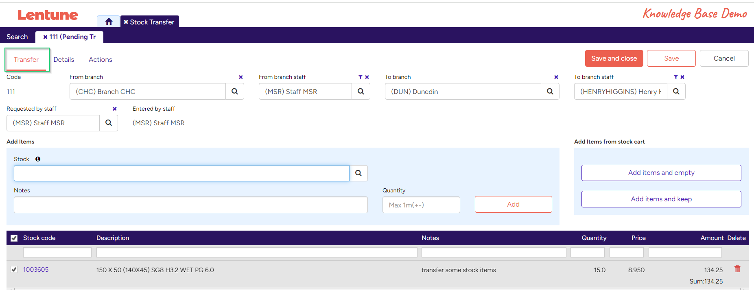Image resolution: width=754 pixels, height=290 pixels.
Task: Focus the Notes input field
Action: click(x=191, y=205)
